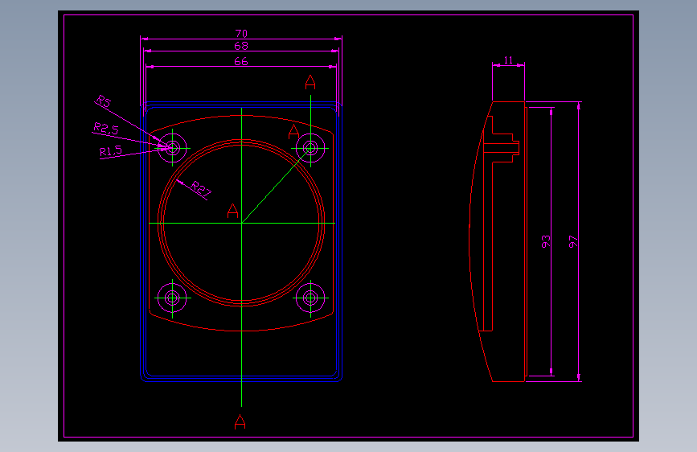
Task: Select the 97 height dimension text
Action: 573,241
